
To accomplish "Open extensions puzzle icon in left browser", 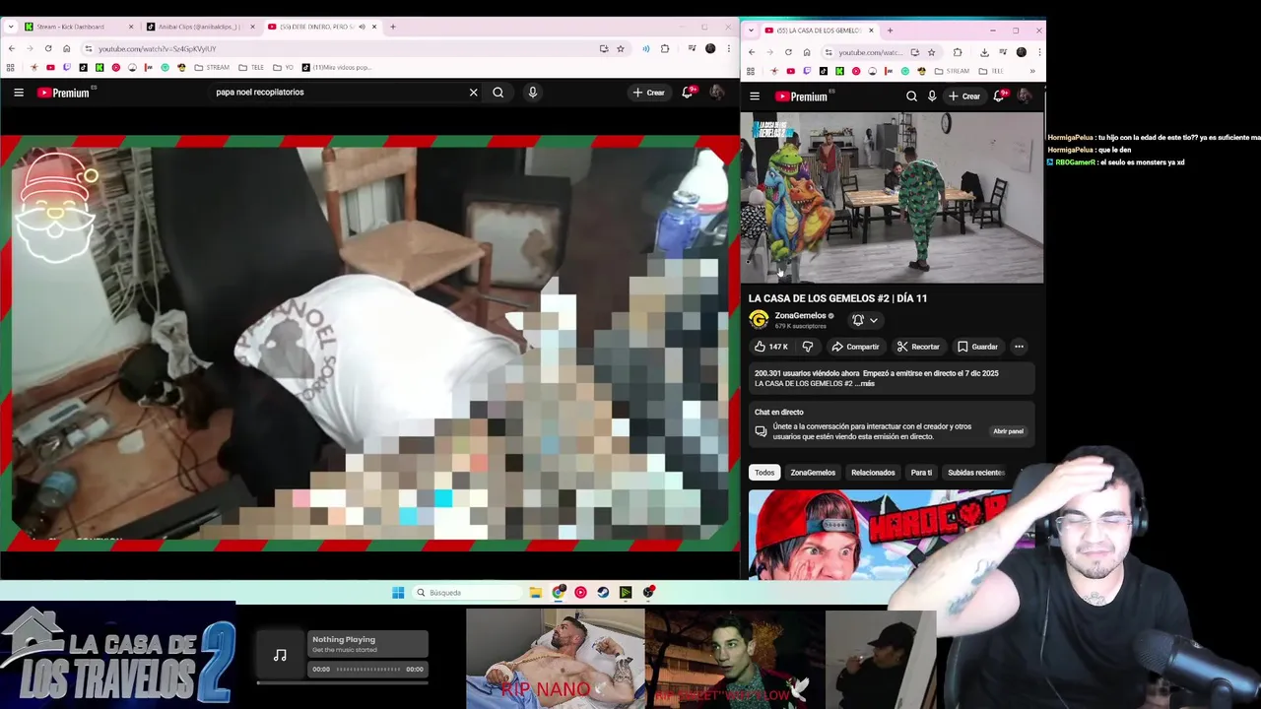I will tap(665, 48).
